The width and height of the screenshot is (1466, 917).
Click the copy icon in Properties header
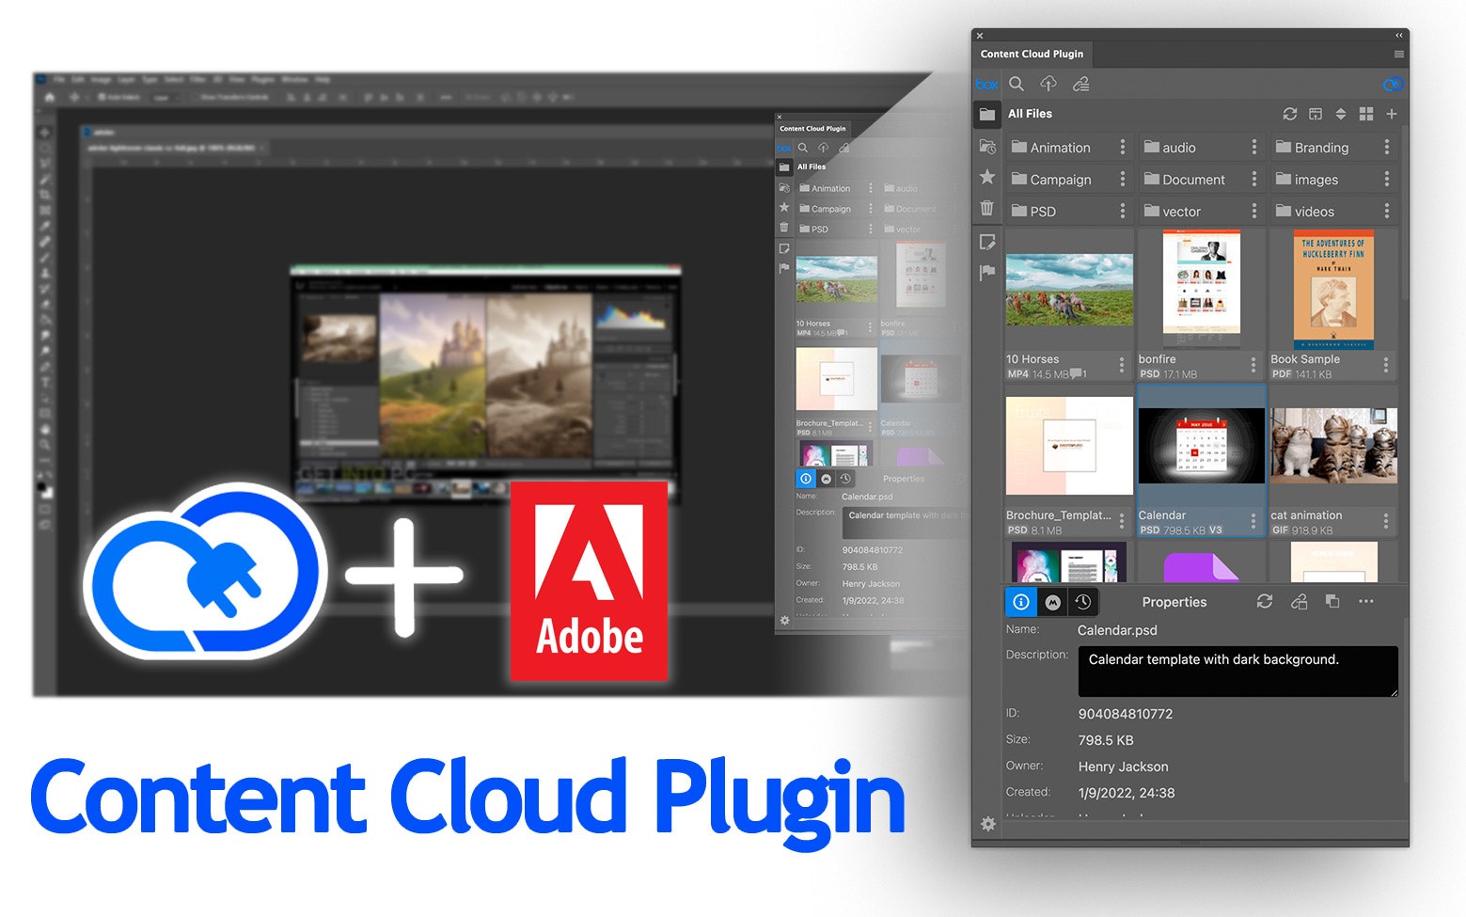pos(1332,601)
